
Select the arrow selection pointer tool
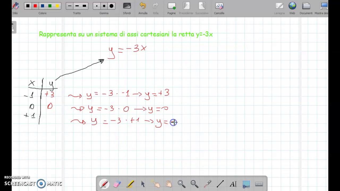143,184
